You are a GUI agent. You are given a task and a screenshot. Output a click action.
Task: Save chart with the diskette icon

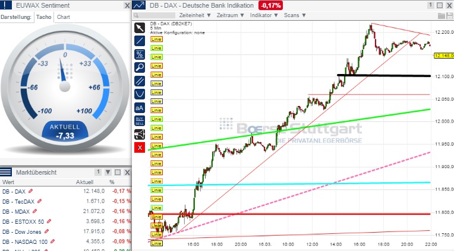(449, 15)
